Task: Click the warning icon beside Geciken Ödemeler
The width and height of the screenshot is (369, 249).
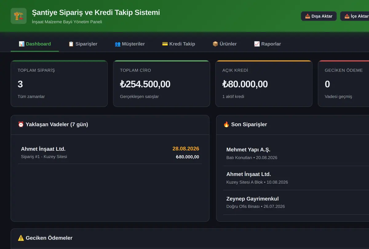Action: (21, 238)
